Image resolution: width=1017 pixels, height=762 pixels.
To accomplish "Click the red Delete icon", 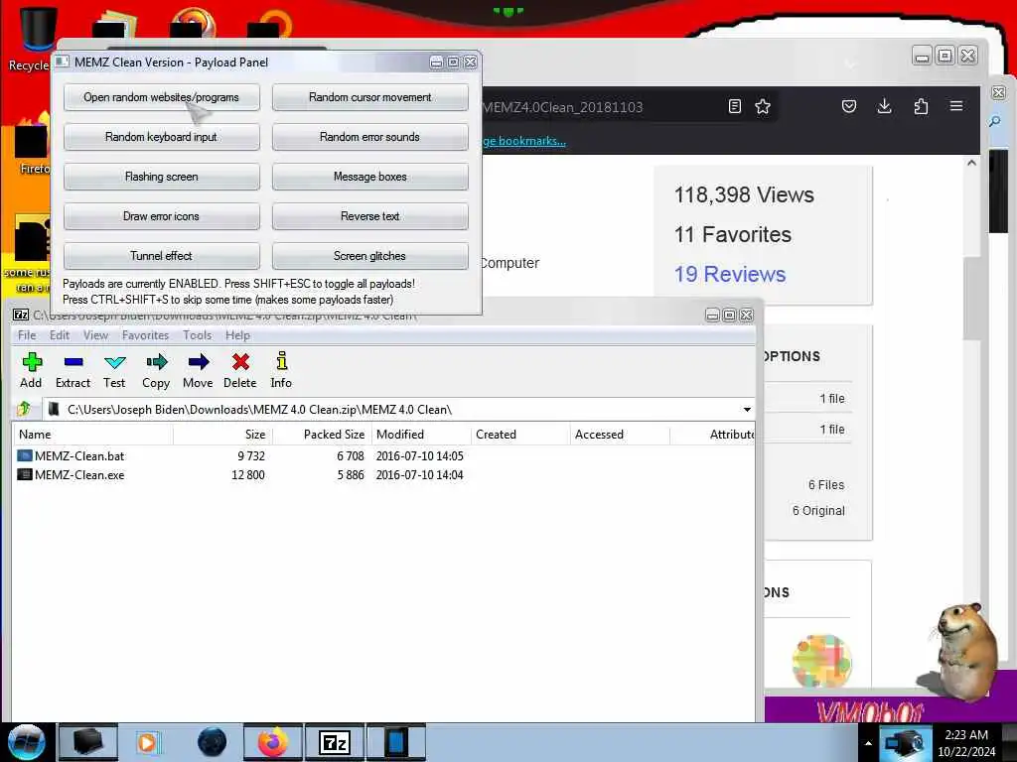I will [x=240, y=362].
